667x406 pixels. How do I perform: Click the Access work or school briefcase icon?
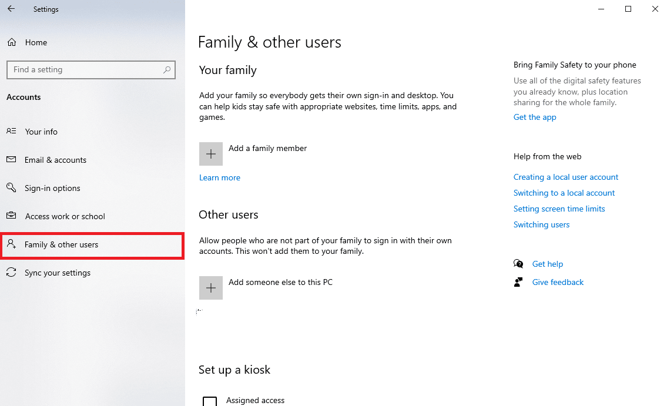(12, 216)
